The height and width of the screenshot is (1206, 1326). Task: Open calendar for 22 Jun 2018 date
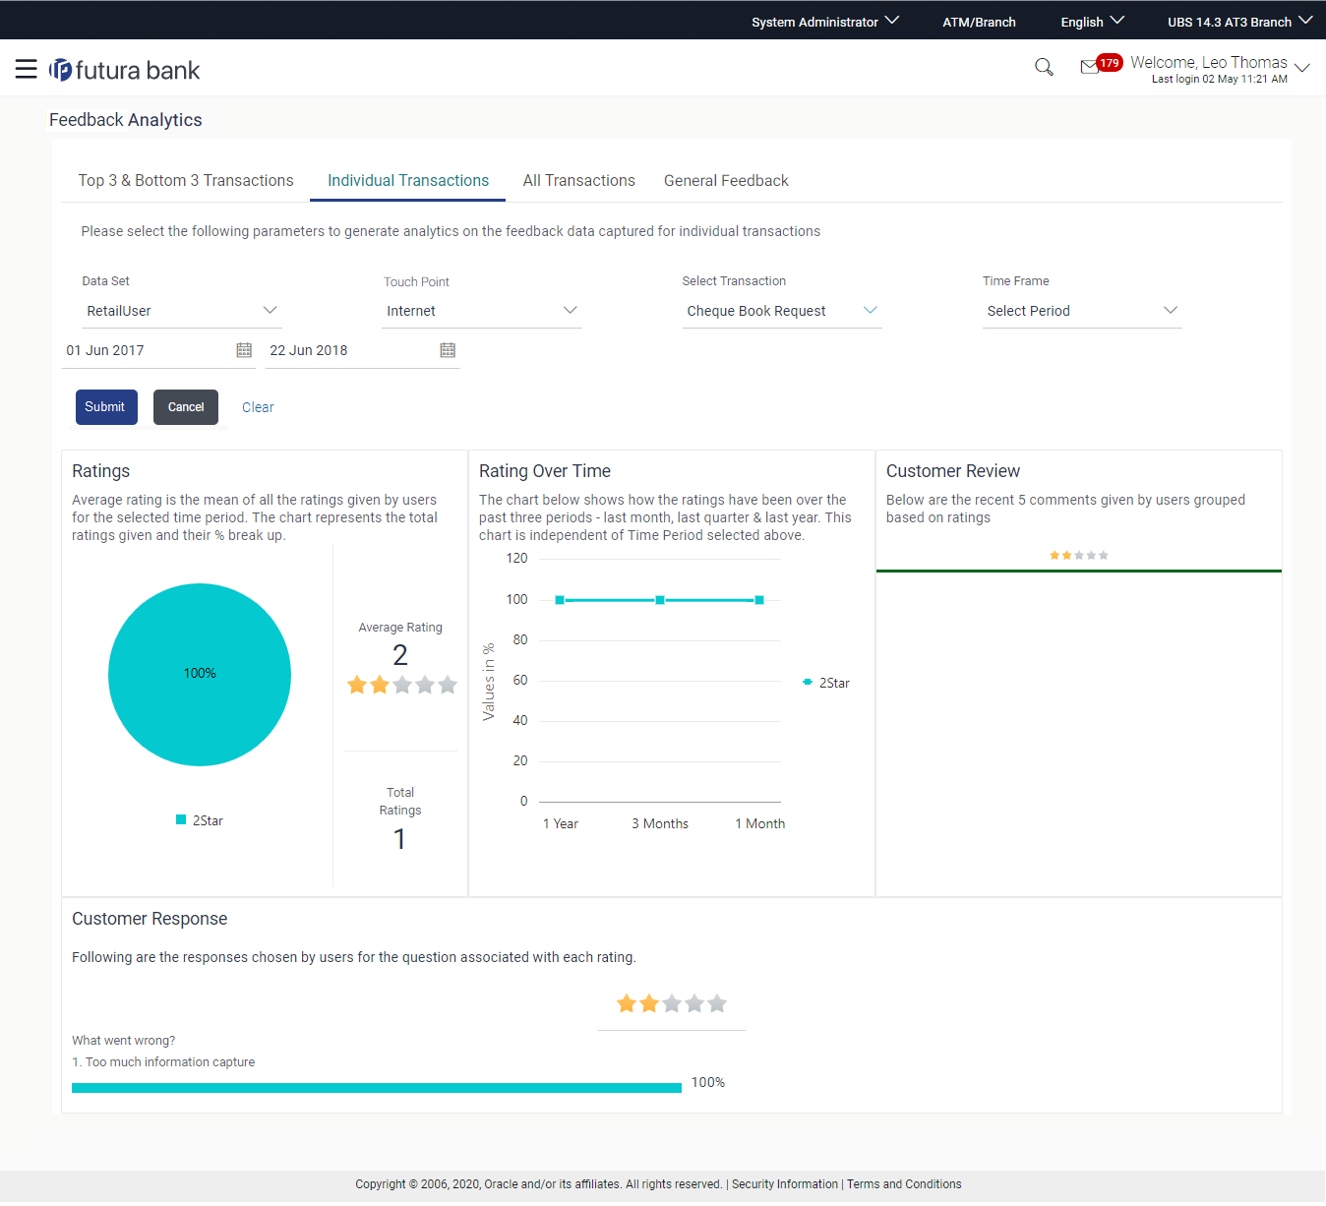[x=448, y=350]
